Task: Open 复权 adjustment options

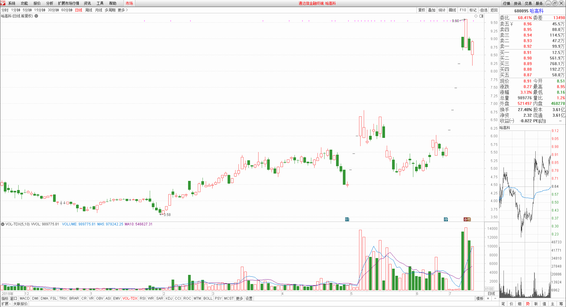Action: (422, 10)
